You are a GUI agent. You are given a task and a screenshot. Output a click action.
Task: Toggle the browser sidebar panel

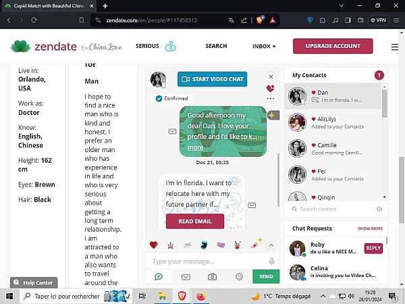[x=348, y=20]
